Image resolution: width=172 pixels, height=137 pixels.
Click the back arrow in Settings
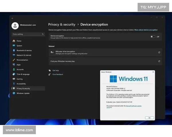[12, 18]
